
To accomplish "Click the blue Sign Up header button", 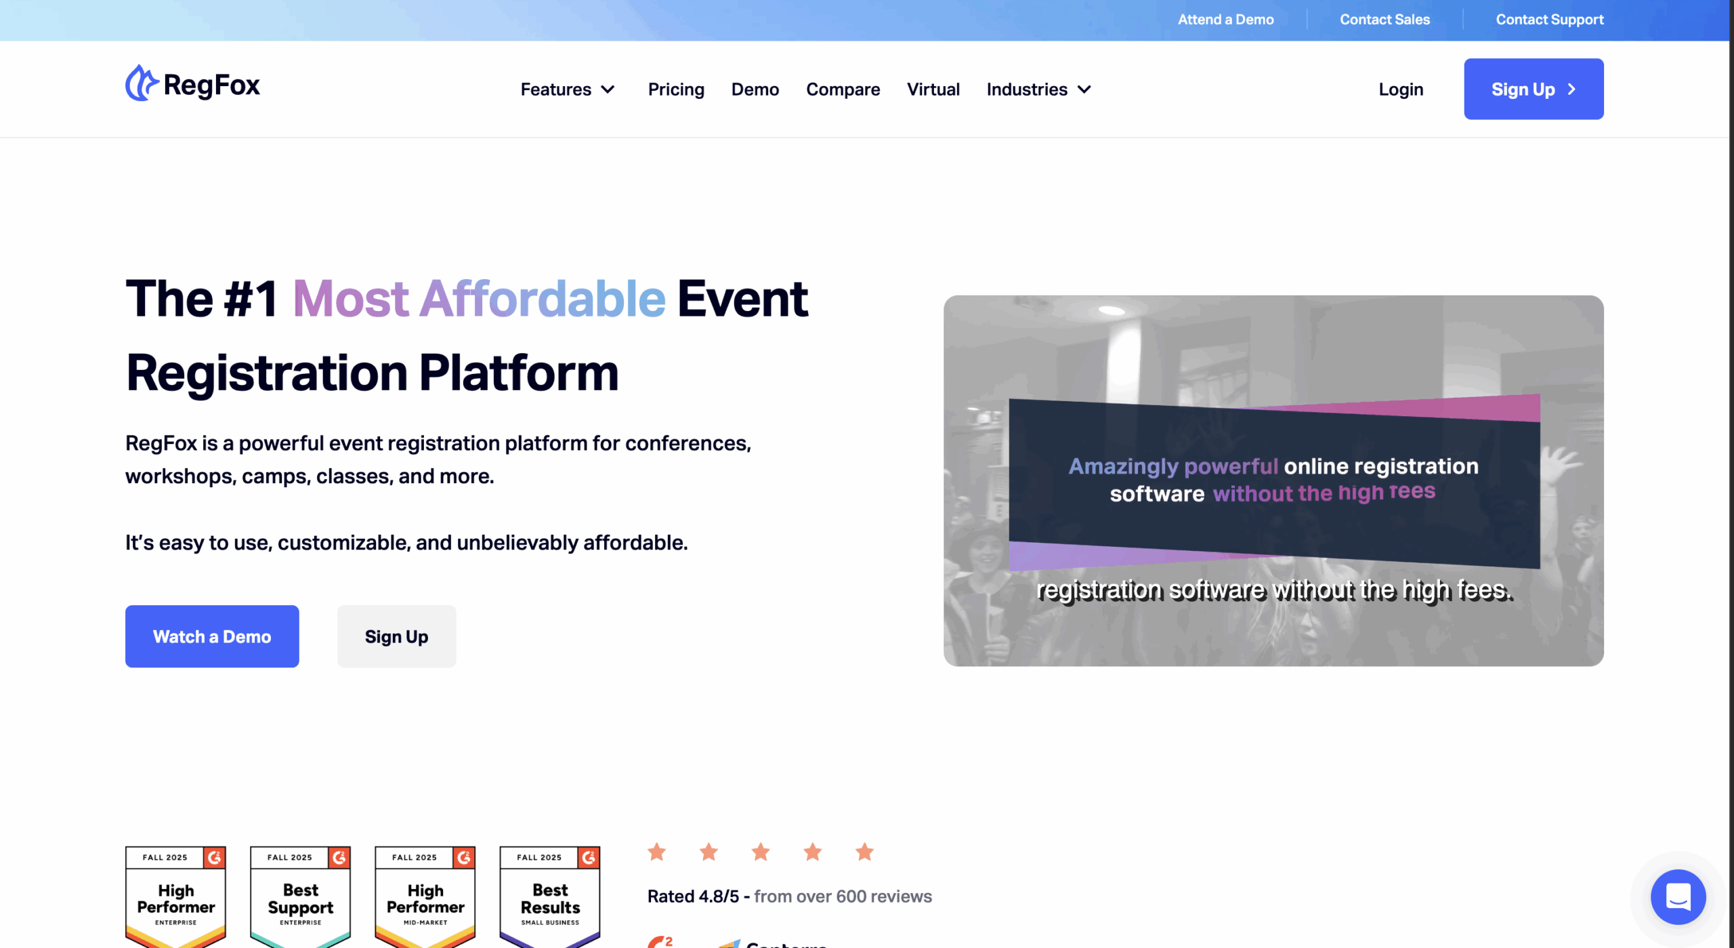I will tap(1533, 89).
